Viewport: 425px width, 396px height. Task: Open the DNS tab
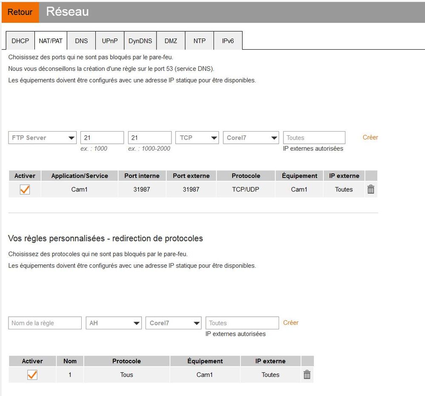click(x=81, y=41)
